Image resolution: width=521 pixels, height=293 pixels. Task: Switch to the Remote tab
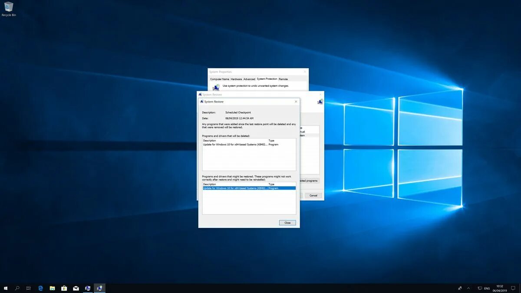pos(283,79)
